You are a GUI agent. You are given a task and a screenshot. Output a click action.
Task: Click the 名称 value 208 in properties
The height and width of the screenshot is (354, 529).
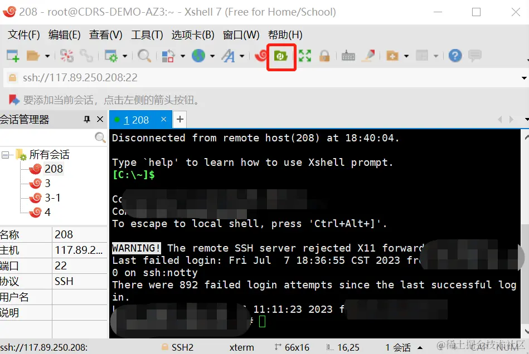[x=64, y=234]
